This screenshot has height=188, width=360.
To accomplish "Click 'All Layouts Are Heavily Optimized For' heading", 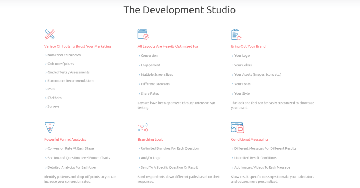I will point(168,46).
